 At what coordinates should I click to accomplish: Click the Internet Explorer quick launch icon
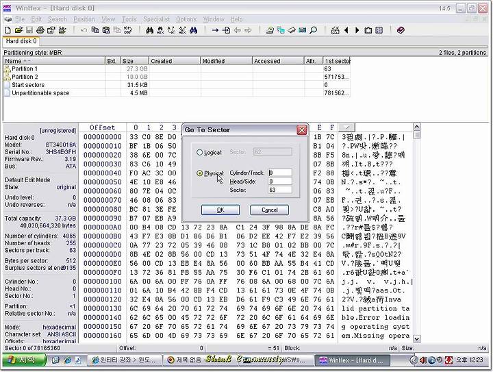point(66,360)
